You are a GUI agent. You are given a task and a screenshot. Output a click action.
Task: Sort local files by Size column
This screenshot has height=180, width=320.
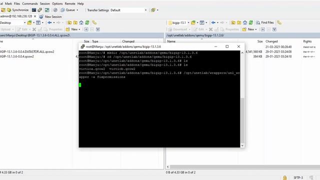click(x=86, y=41)
